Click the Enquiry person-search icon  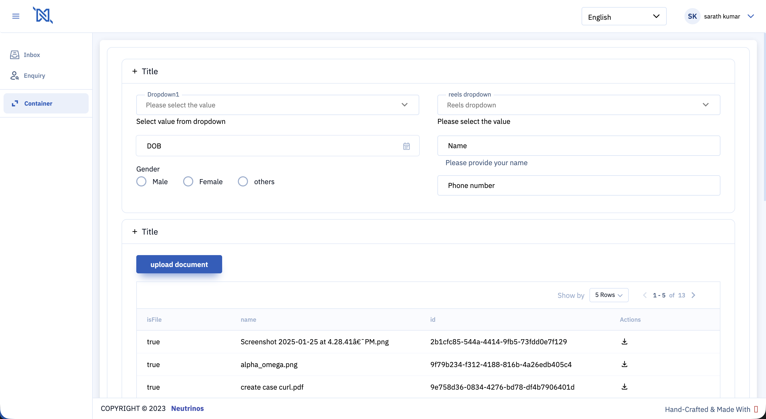pyautogui.click(x=15, y=75)
